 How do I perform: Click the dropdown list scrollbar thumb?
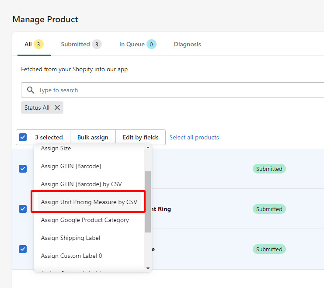[148, 201]
